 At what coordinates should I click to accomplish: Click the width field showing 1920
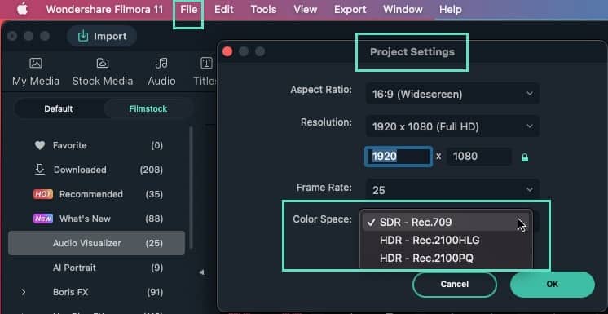click(x=399, y=157)
